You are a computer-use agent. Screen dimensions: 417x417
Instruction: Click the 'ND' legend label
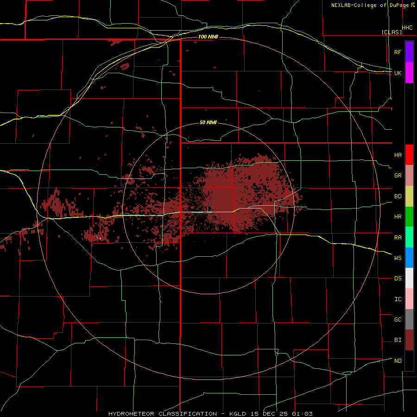pos(398,361)
